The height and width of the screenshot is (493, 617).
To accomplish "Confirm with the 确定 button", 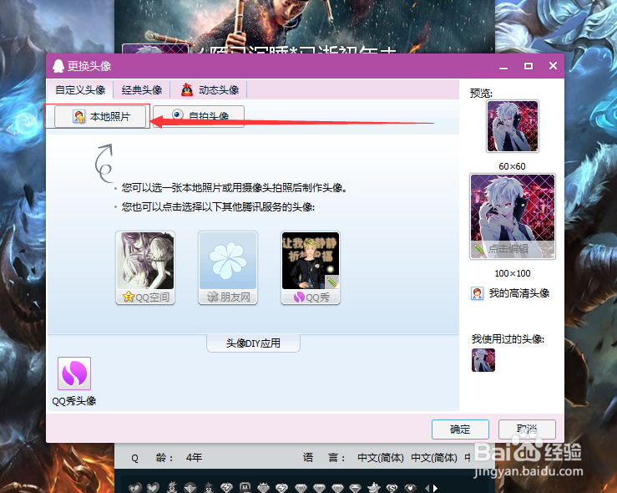I will coord(460,429).
